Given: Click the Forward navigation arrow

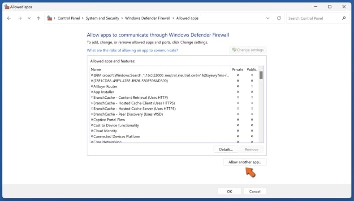Looking at the screenshot, I should tap(20, 18).
